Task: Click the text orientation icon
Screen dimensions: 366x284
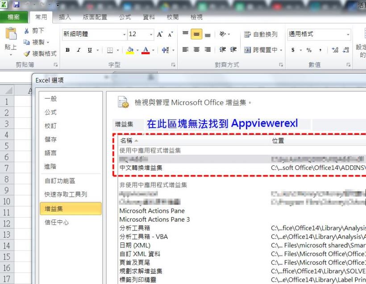Action: tap(222, 34)
